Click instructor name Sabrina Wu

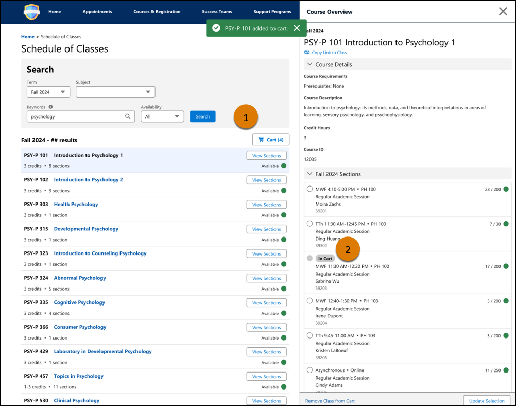click(328, 281)
